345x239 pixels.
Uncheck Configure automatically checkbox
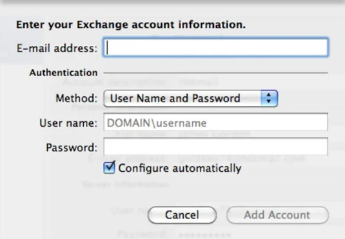point(109,168)
